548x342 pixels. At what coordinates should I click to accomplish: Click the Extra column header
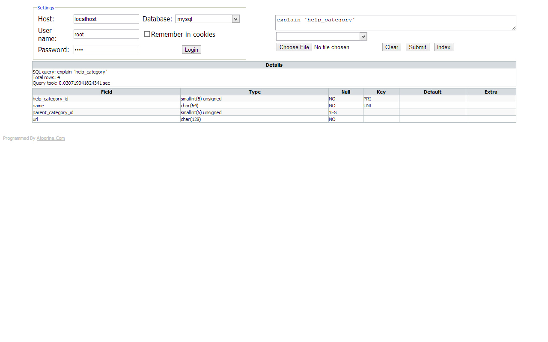coord(491,92)
